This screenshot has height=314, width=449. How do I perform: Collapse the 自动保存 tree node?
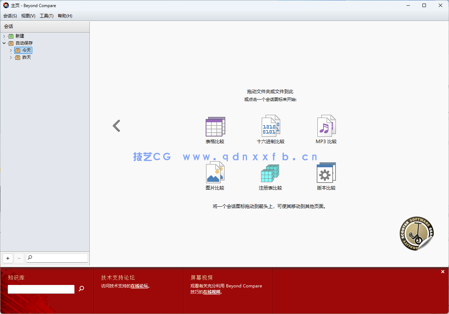4,43
